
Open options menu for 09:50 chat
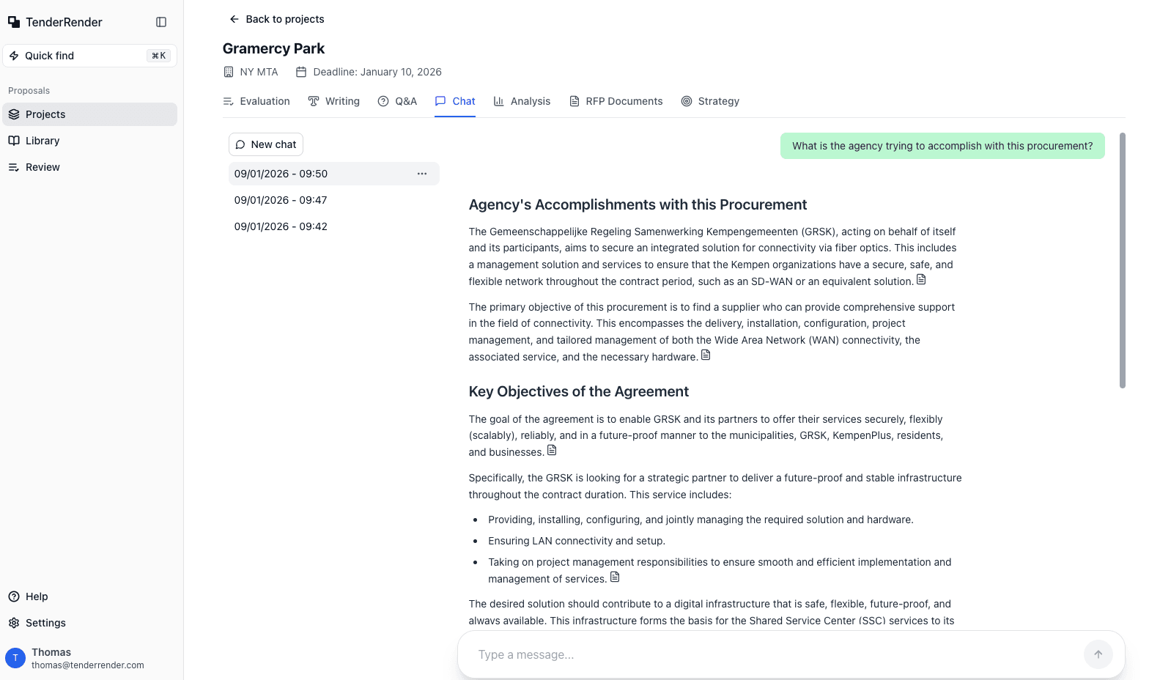click(422, 174)
